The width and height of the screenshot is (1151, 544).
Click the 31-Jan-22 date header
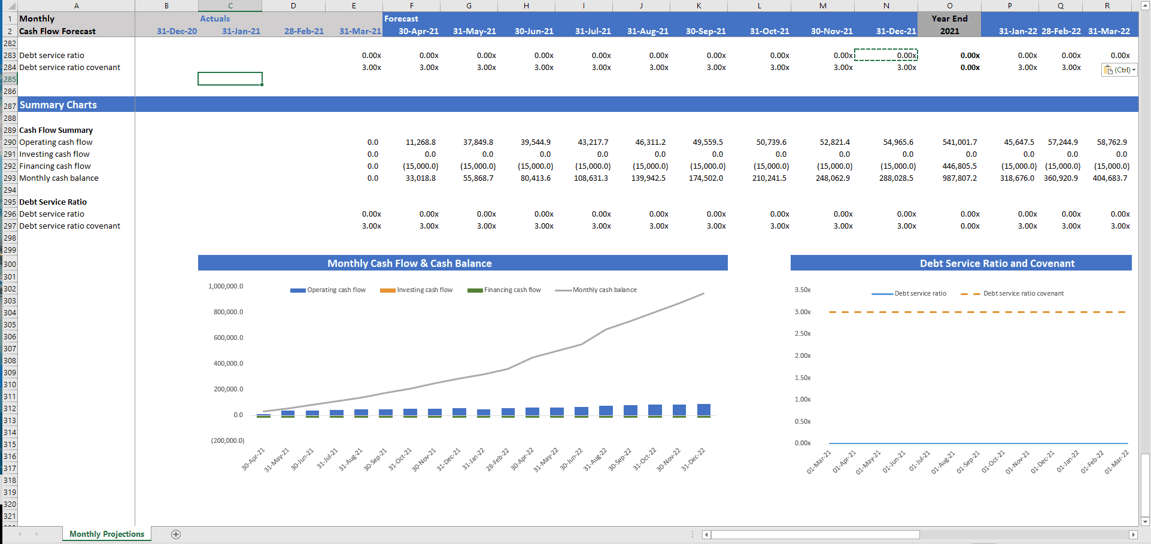[x=1018, y=31]
